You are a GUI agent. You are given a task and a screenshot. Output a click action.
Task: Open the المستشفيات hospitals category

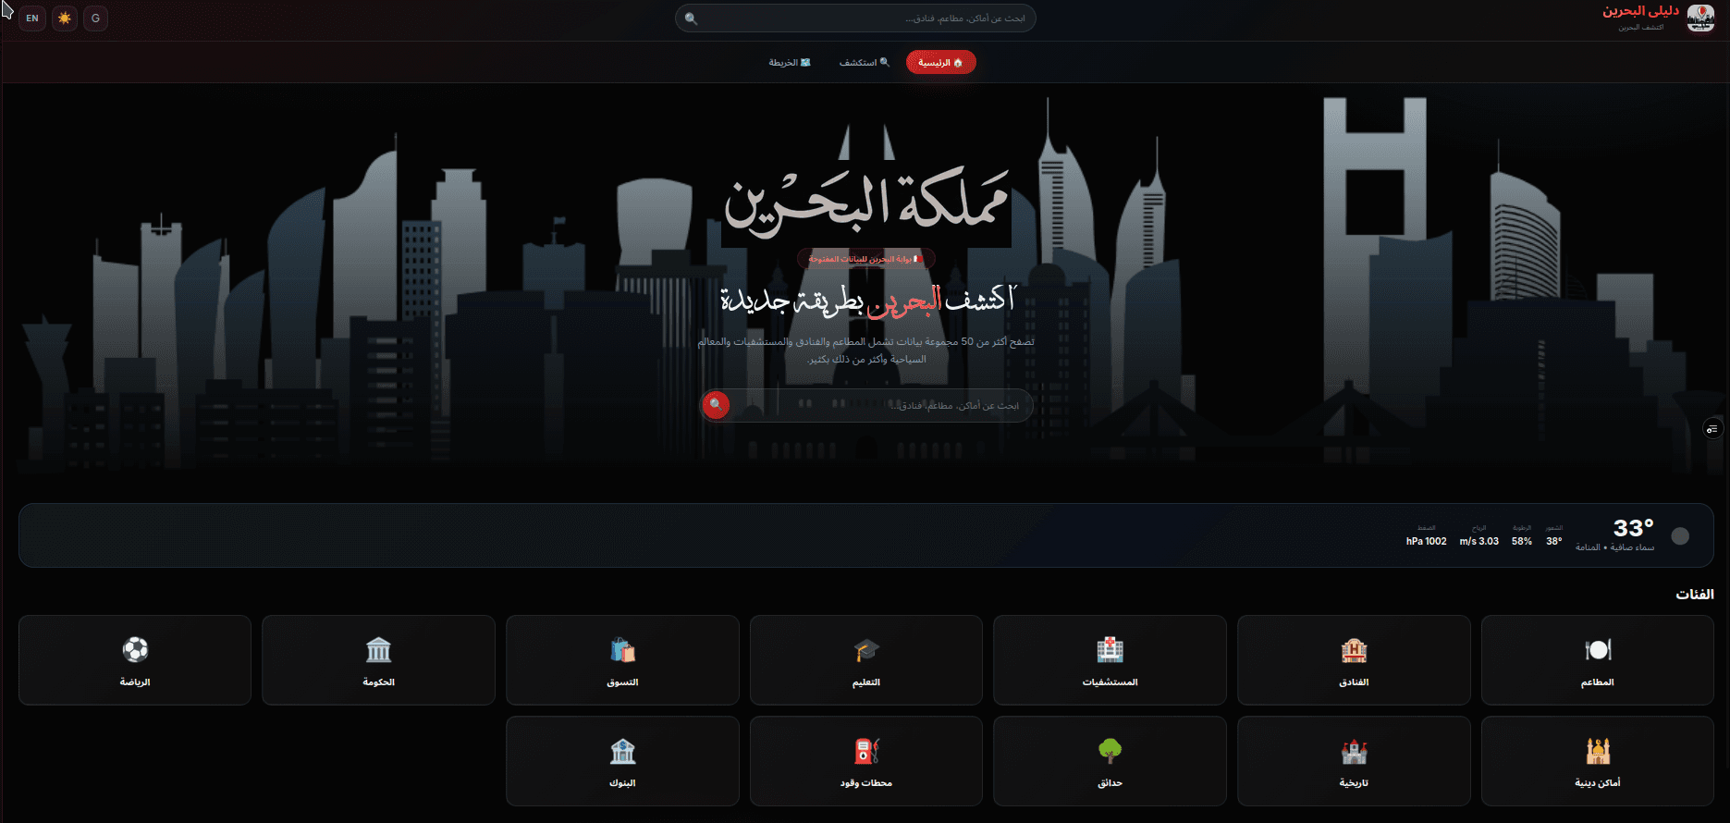pyautogui.click(x=1110, y=660)
